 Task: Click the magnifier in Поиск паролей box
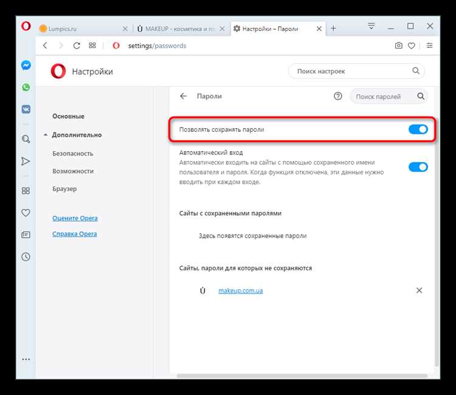(421, 96)
